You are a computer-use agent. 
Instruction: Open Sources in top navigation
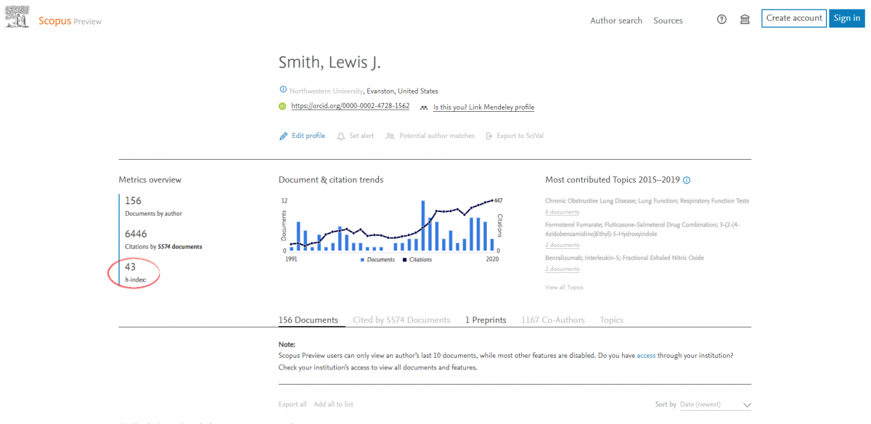coord(668,20)
